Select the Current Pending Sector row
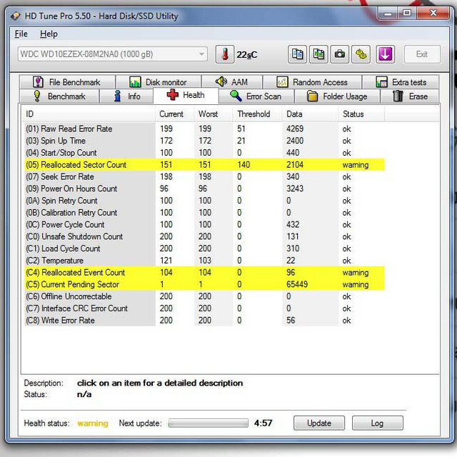The width and height of the screenshot is (457, 457). tap(204, 284)
